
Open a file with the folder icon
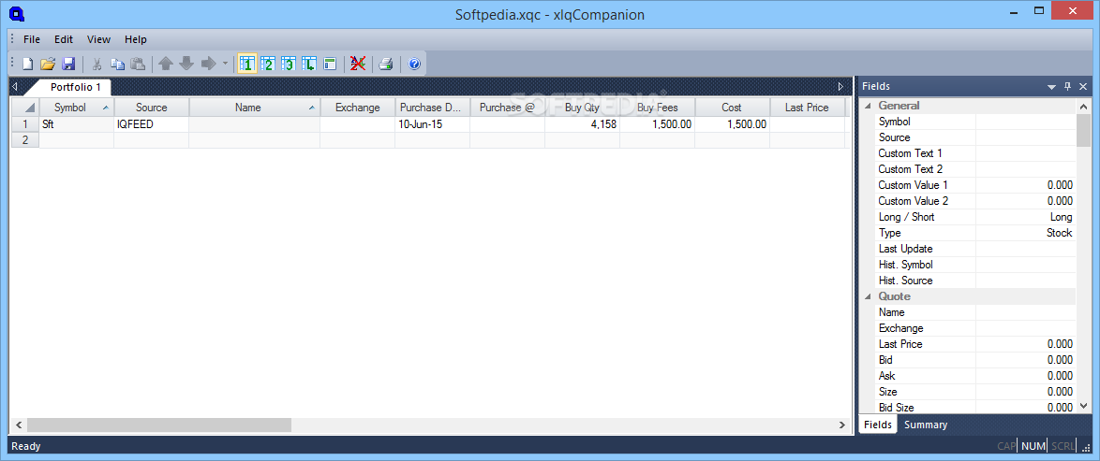click(48, 64)
